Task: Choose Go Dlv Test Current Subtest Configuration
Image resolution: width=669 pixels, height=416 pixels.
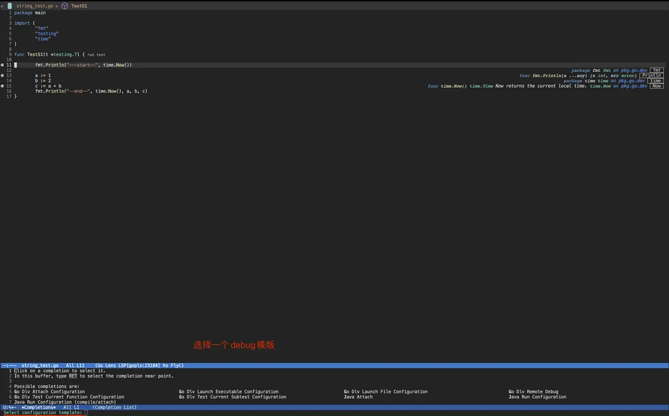Action: point(233,397)
